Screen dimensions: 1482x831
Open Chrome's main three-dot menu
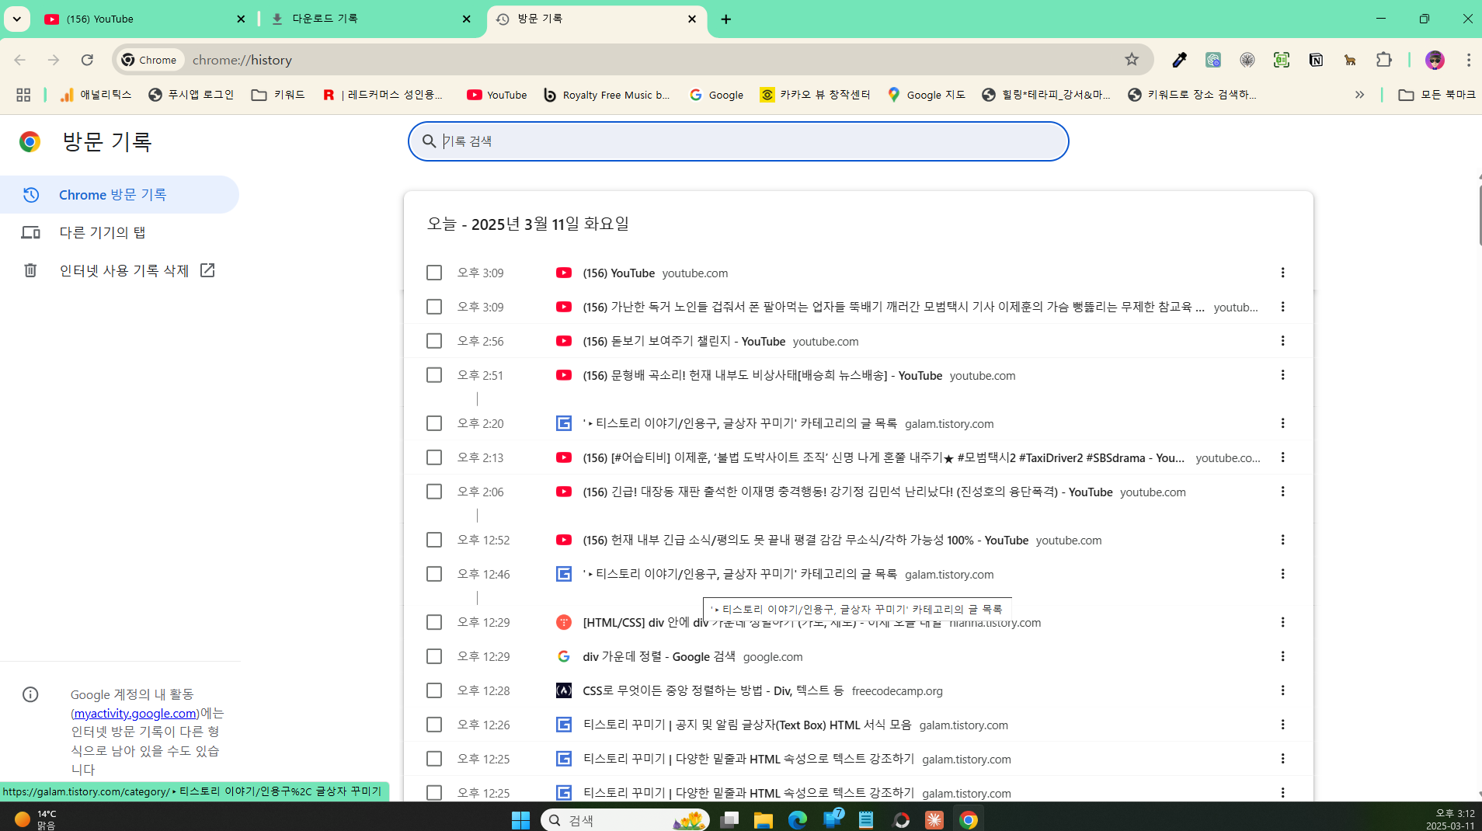pos(1469,60)
